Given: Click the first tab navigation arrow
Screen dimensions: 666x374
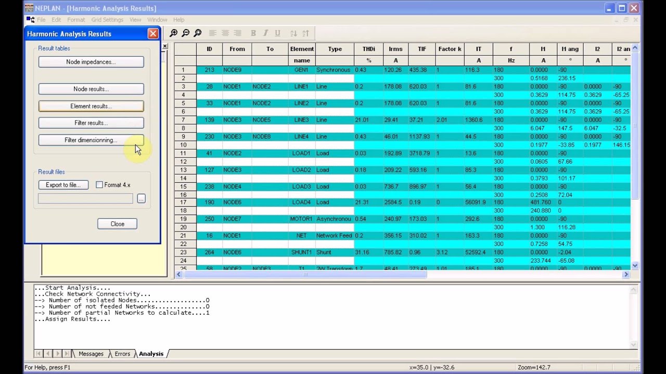Looking at the screenshot, I should tap(39, 354).
